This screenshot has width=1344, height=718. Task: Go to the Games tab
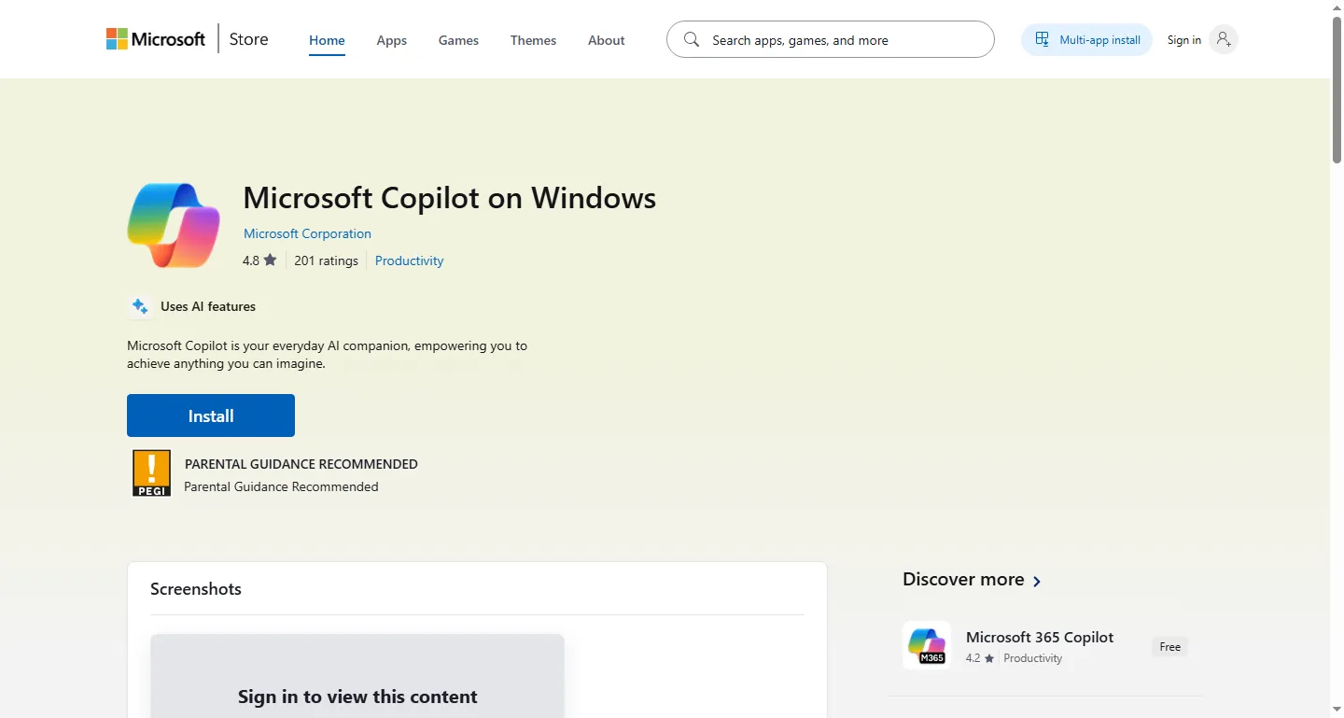click(458, 40)
